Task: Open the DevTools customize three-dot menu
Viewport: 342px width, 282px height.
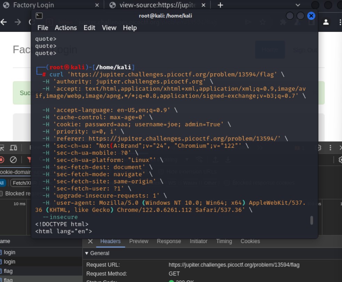Action: tap(330, 148)
